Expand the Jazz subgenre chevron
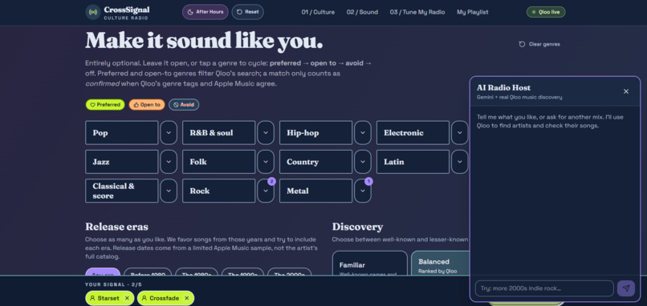 169,162
